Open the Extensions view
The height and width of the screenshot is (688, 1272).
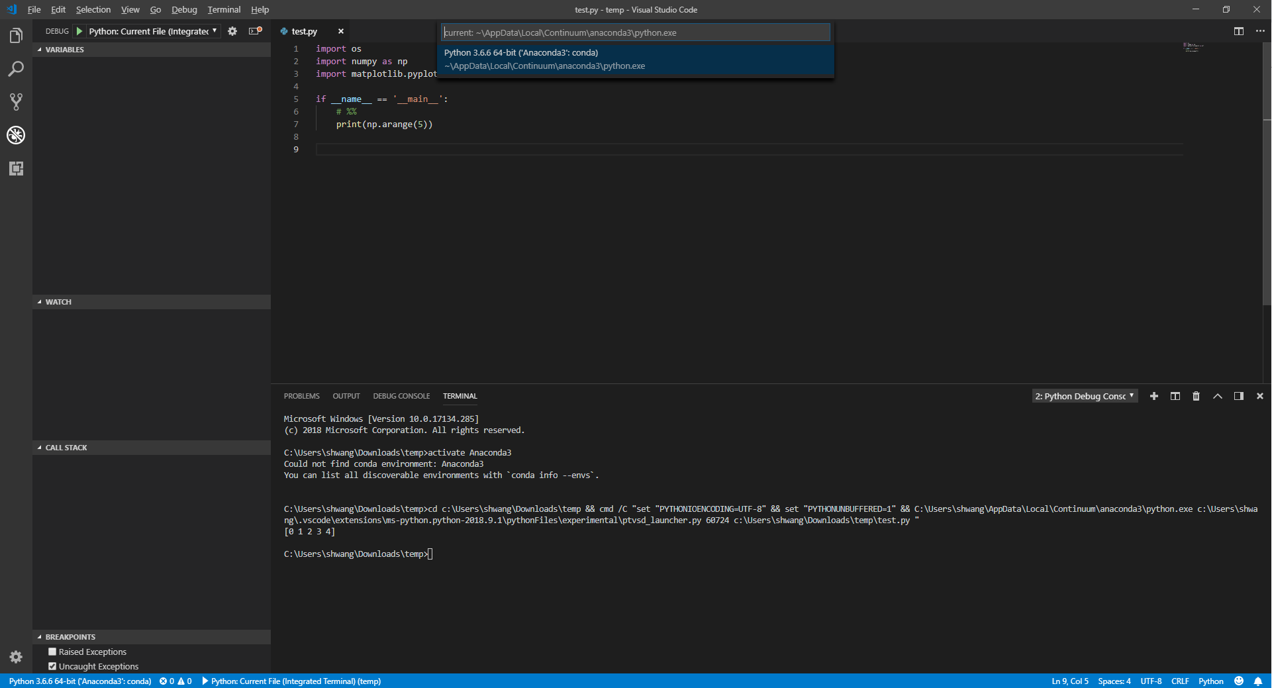click(x=16, y=168)
